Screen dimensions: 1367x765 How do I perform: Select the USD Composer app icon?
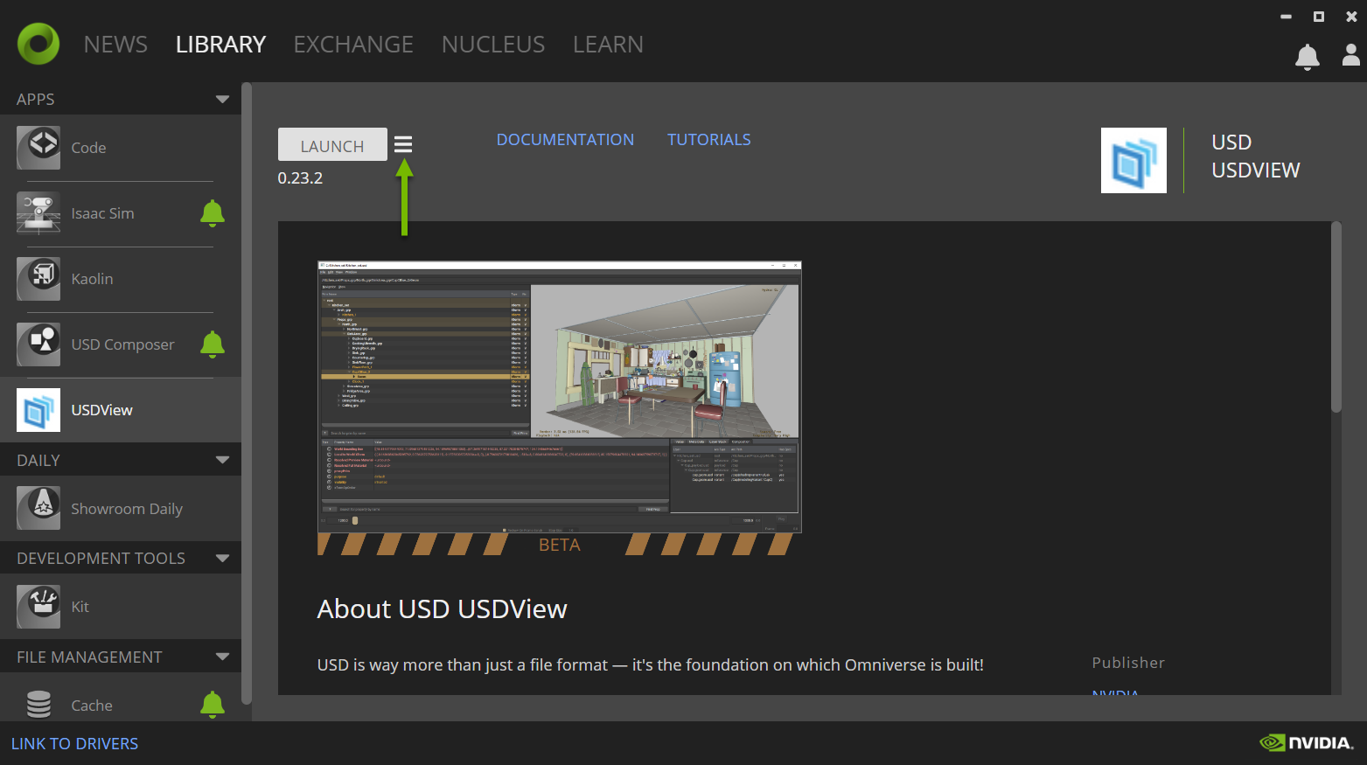point(38,344)
